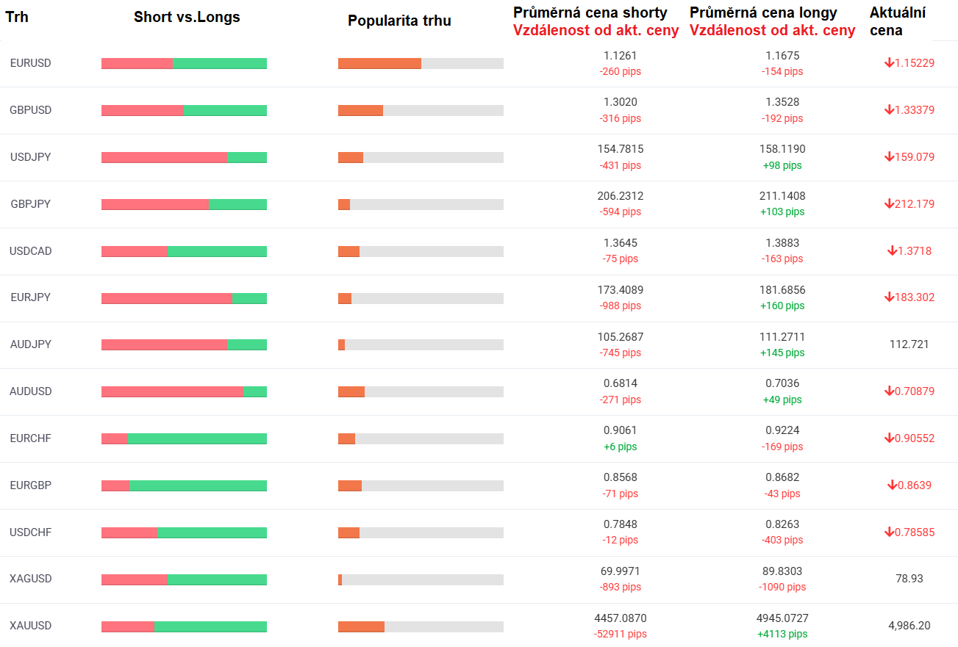Click the down arrow beside 0.78585
Image resolution: width=958 pixels, height=647 pixels.
coord(889,532)
